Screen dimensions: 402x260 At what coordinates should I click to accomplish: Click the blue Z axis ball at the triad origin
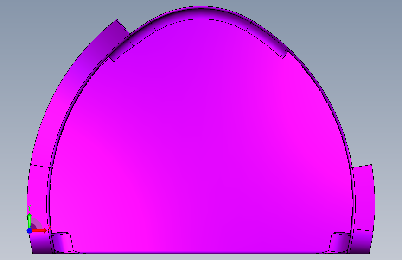[x=30, y=230]
